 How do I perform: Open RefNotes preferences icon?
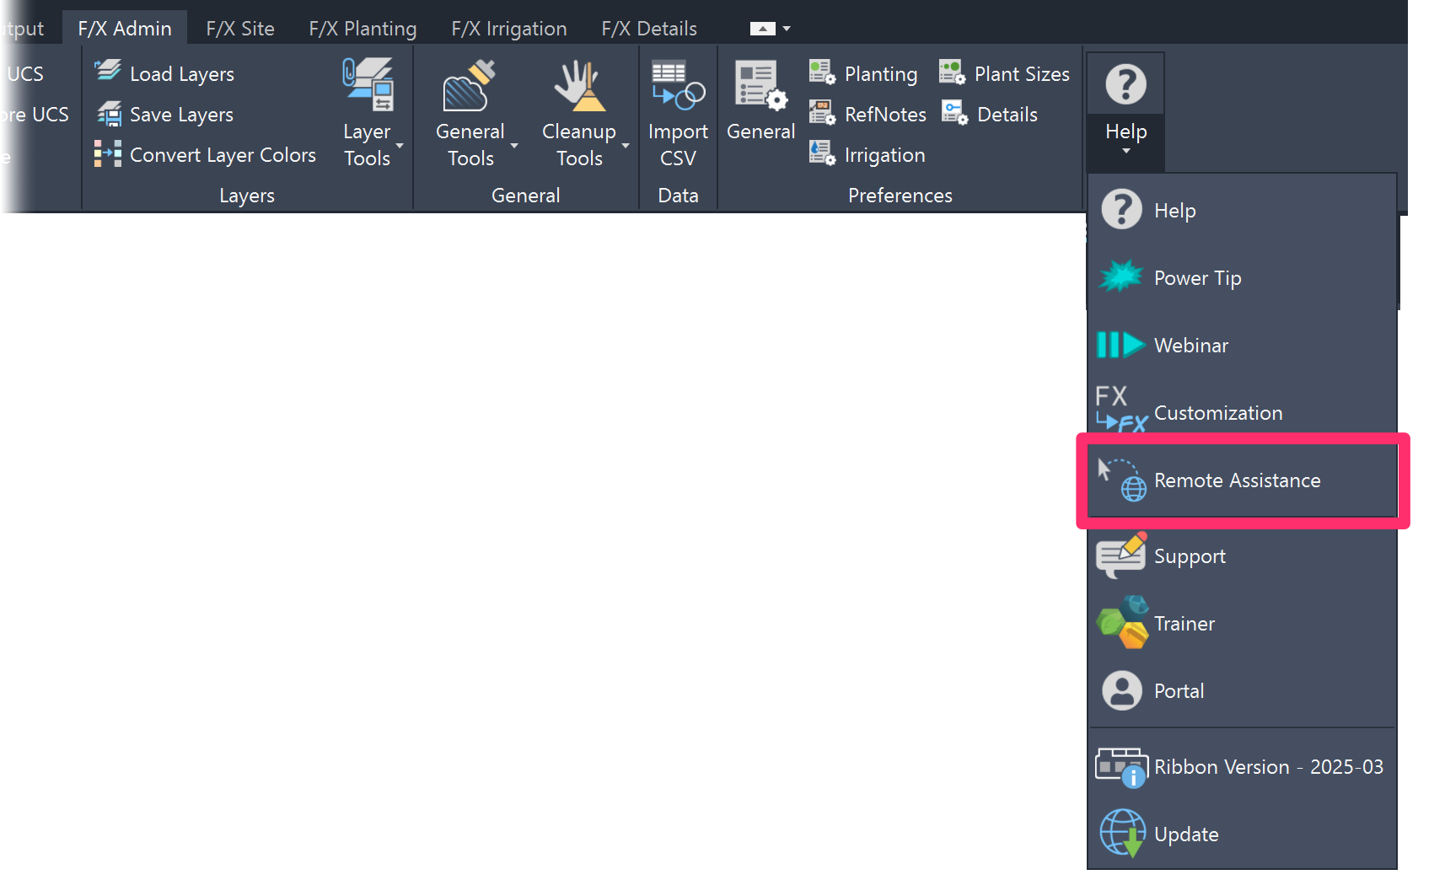(822, 113)
